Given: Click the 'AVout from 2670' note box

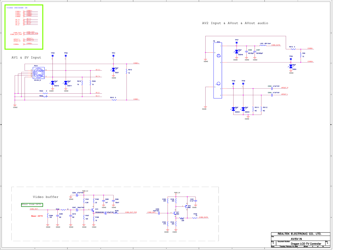Looking at the screenshot, I should coord(32,205).
